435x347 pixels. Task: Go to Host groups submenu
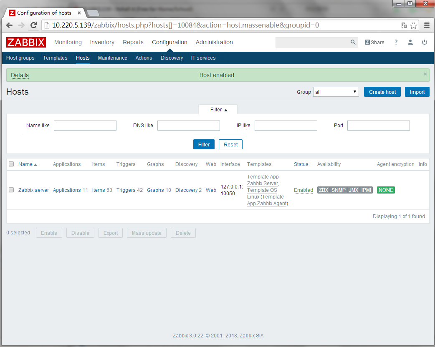20,58
